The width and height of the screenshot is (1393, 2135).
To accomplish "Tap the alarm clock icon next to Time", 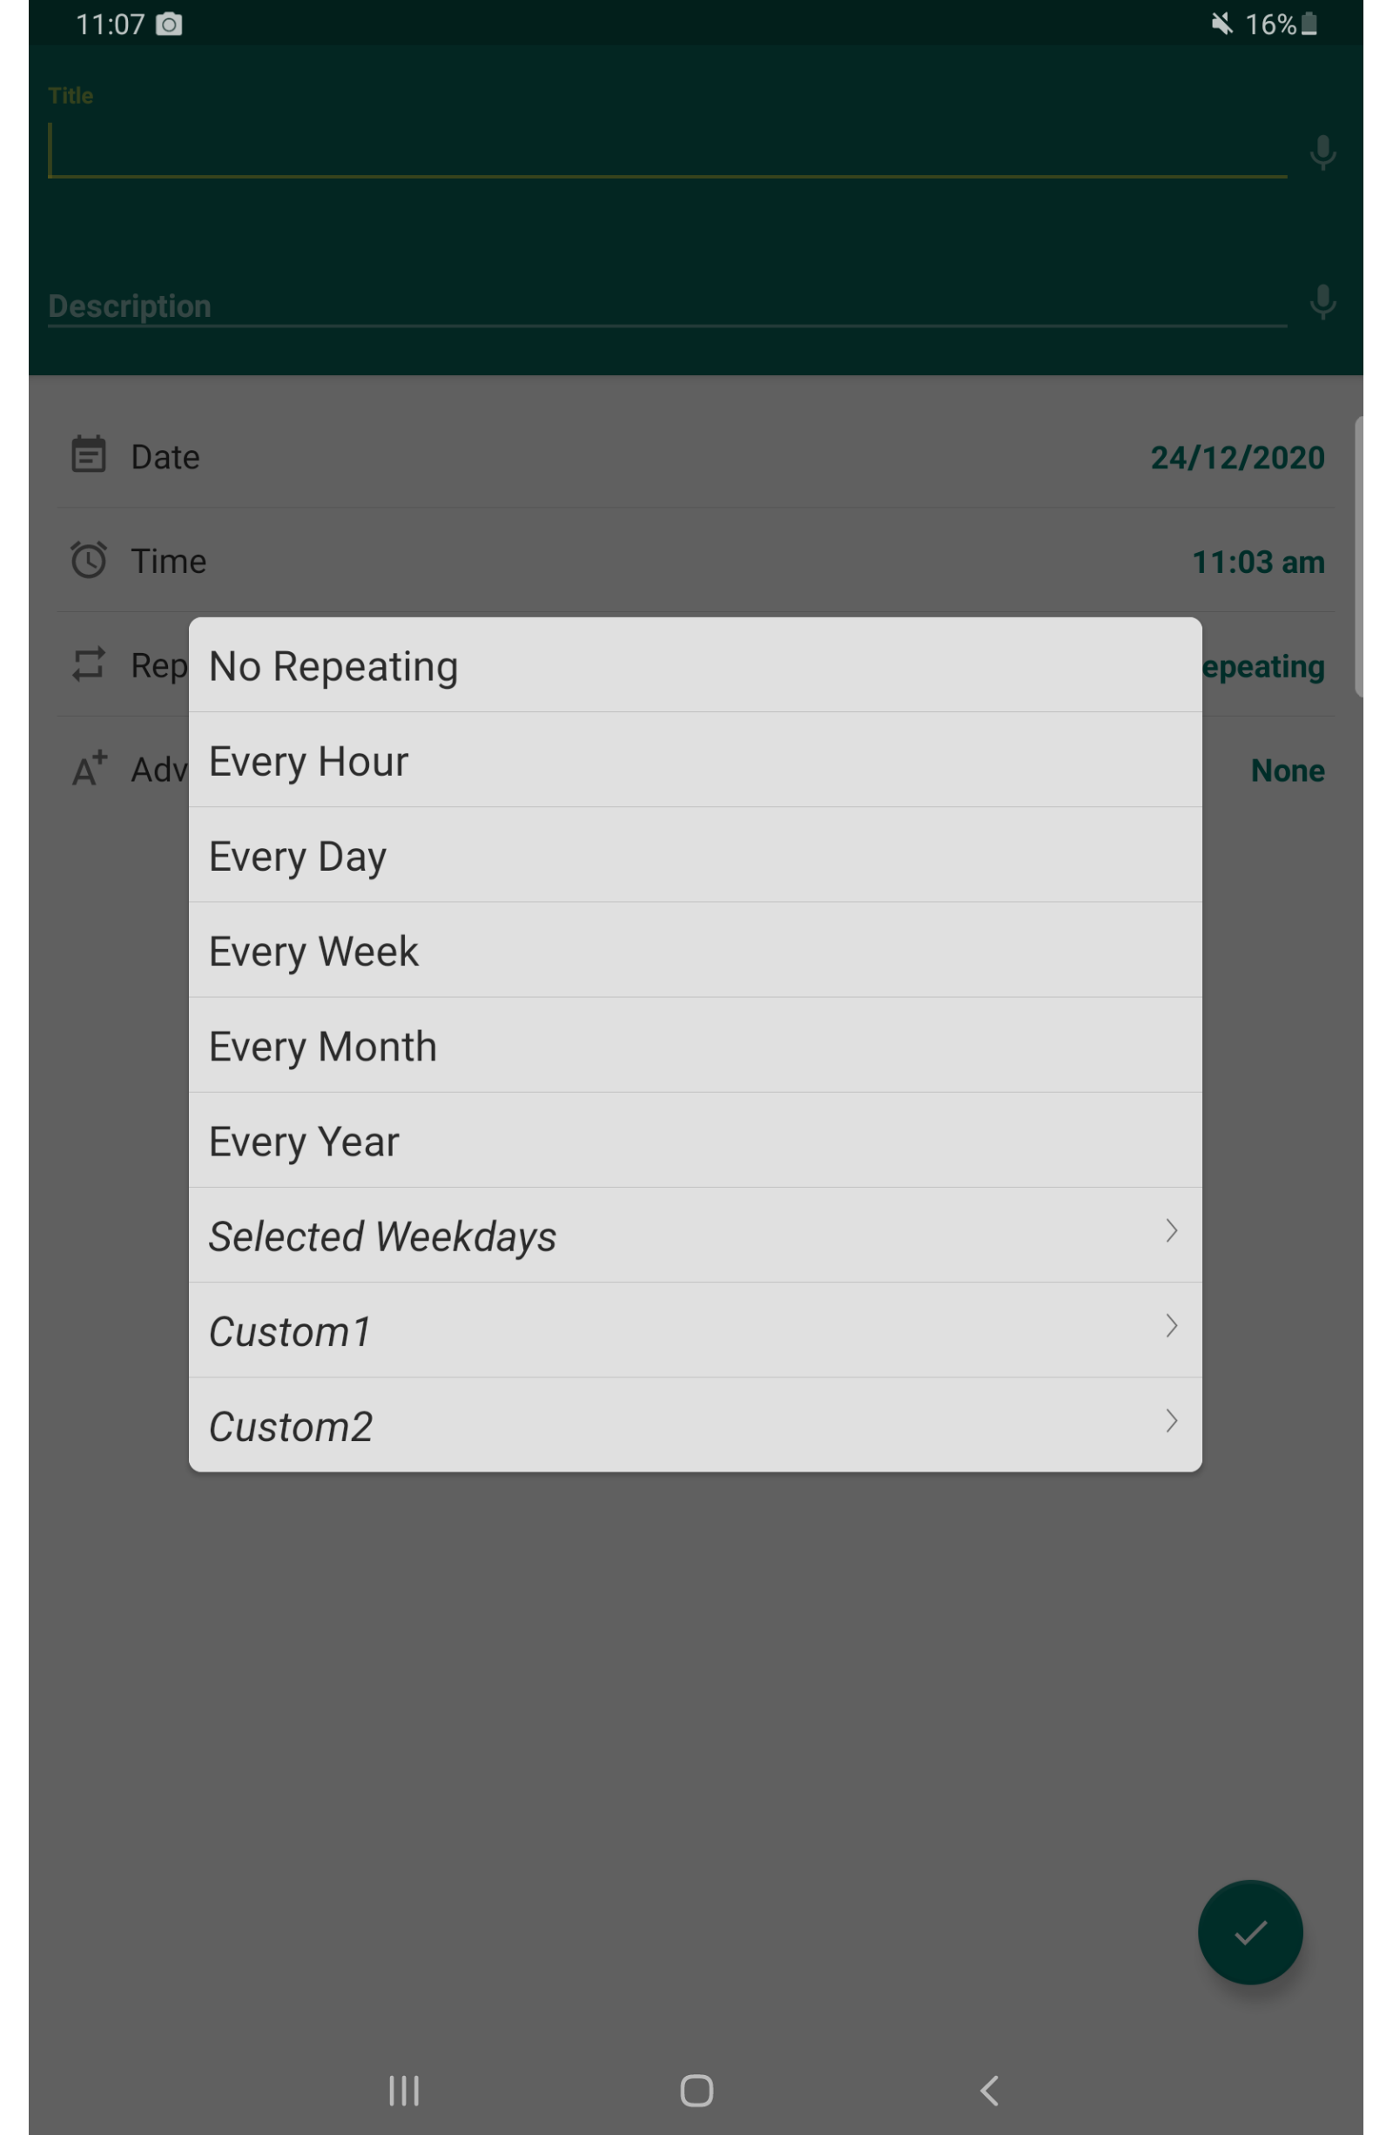I will point(88,560).
